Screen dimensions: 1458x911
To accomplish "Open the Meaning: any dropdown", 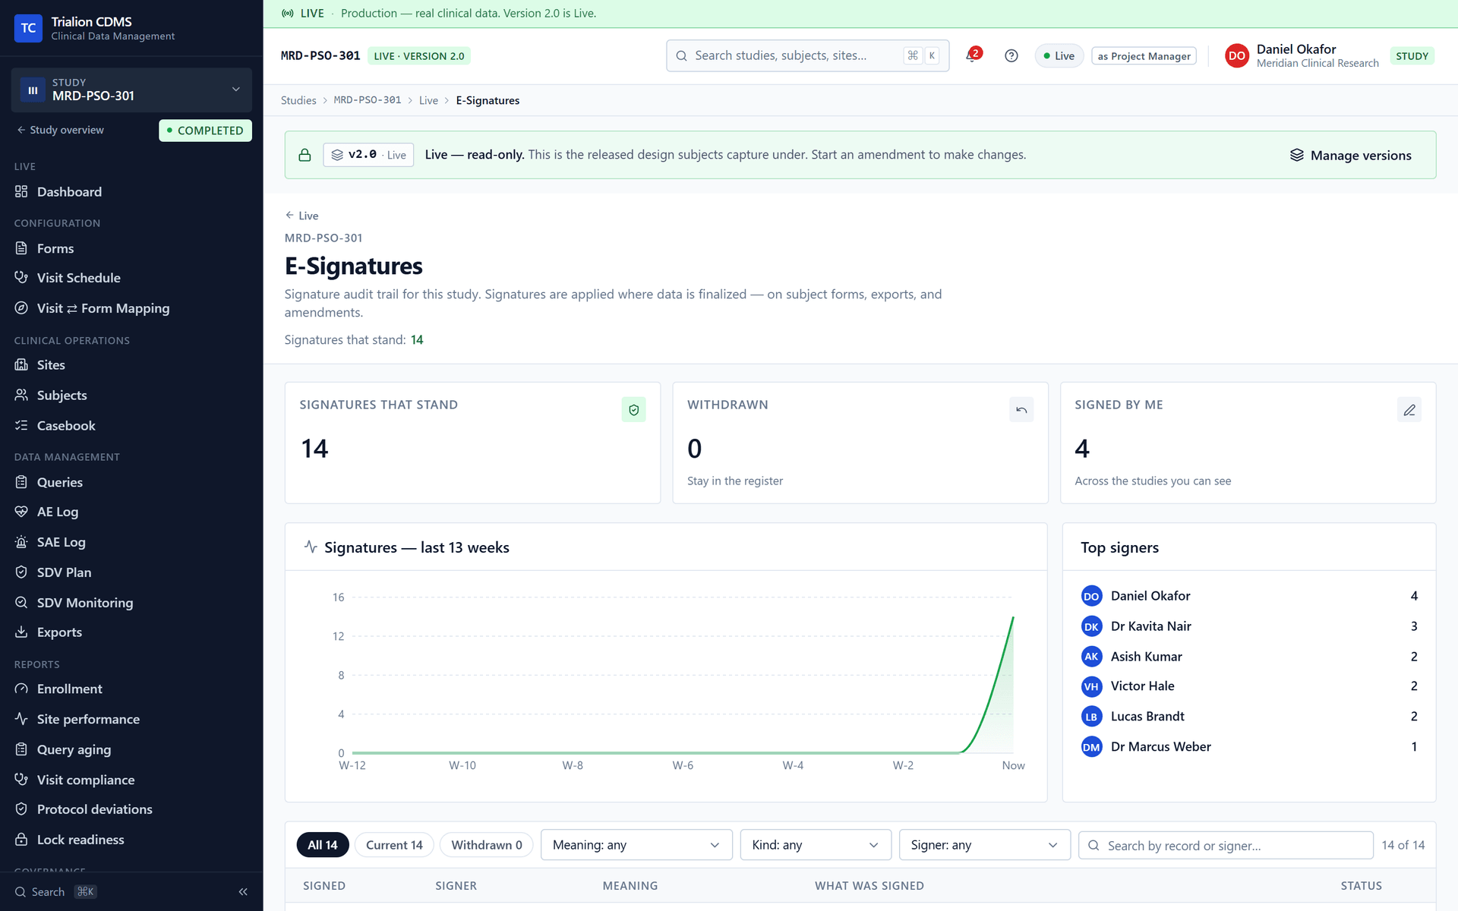I will (x=636, y=845).
